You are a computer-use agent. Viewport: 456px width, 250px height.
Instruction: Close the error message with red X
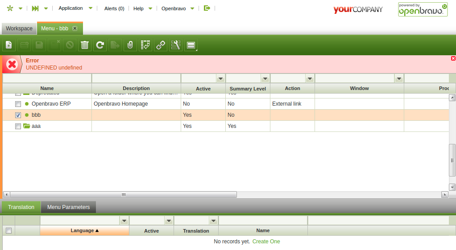[x=453, y=58]
